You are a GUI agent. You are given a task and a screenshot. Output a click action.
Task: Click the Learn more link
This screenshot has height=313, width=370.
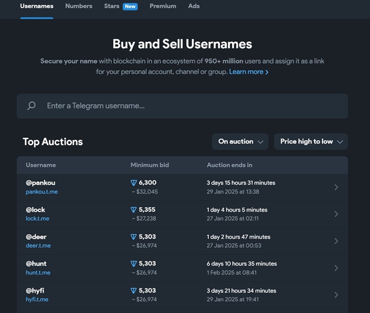[x=246, y=72]
